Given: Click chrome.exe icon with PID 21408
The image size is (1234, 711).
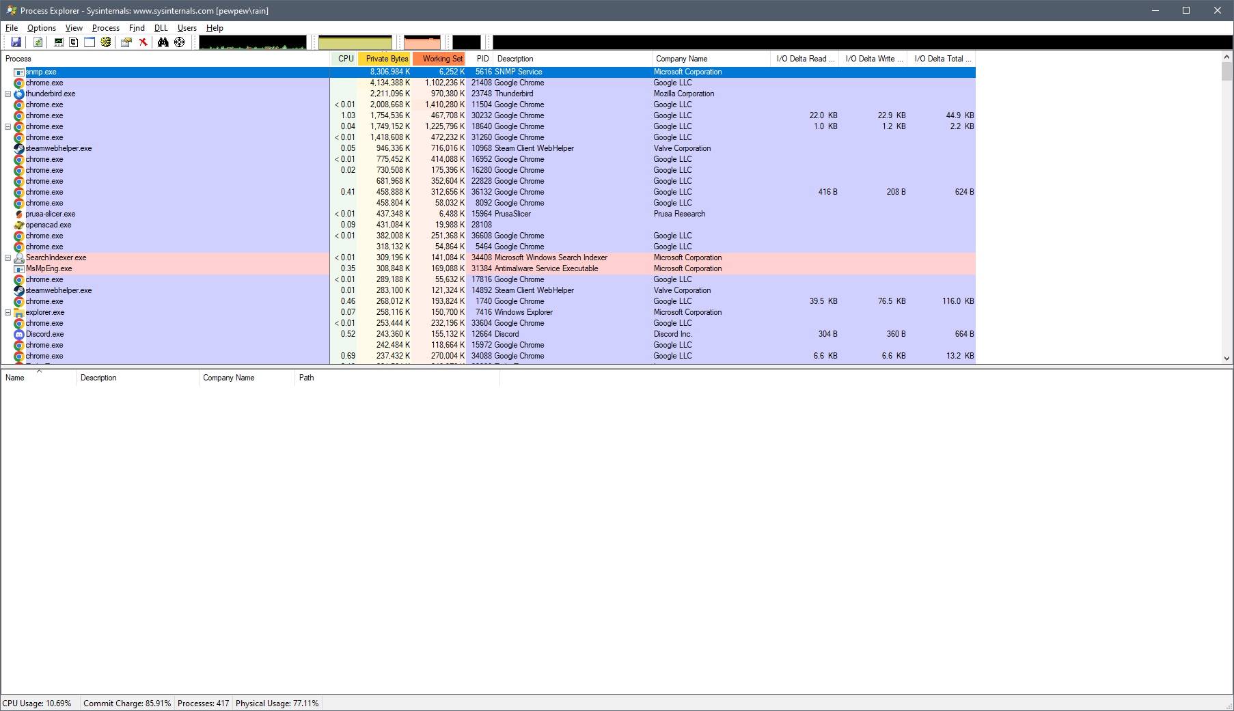Looking at the screenshot, I should [19, 83].
